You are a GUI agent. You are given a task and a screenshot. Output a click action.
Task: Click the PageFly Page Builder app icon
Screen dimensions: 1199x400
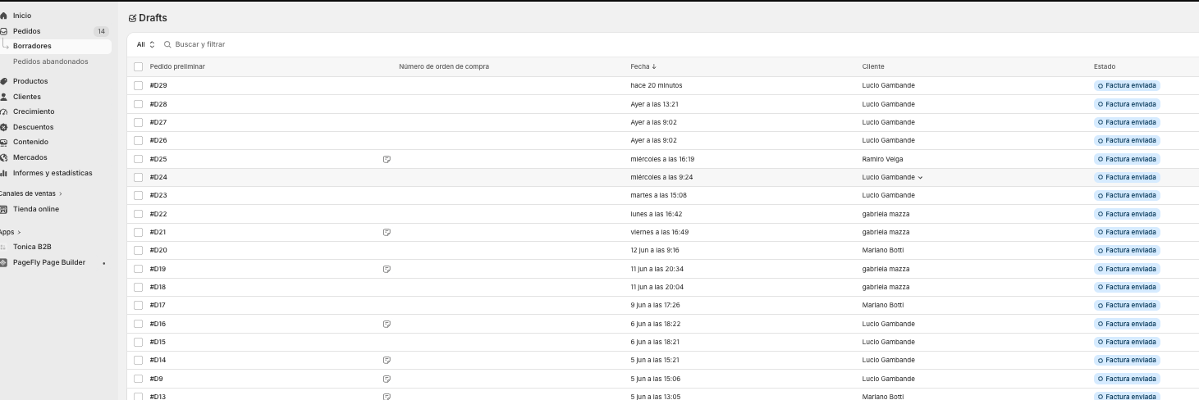[3, 262]
